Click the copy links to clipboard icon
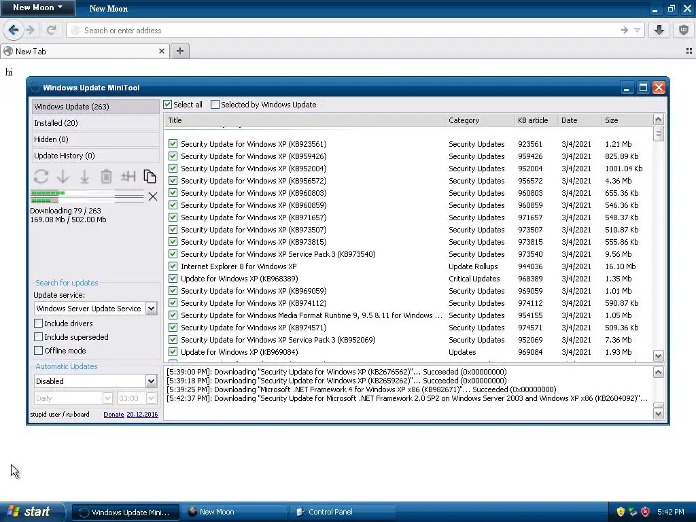Image resolution: width=696 pixels, height=522 pixels. pos(150,177)
